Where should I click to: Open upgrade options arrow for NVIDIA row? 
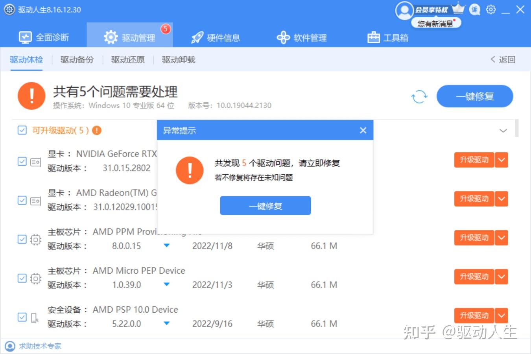click(501, 160)
